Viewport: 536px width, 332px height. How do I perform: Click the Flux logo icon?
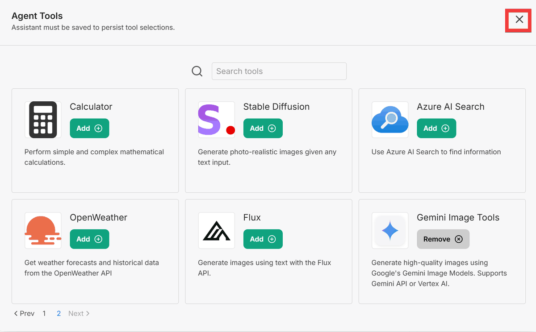[216, 230]
